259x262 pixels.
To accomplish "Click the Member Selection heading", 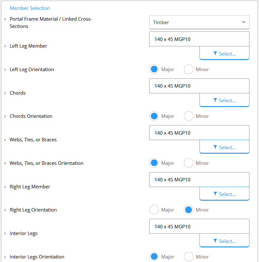I will [x=30, y=8].
